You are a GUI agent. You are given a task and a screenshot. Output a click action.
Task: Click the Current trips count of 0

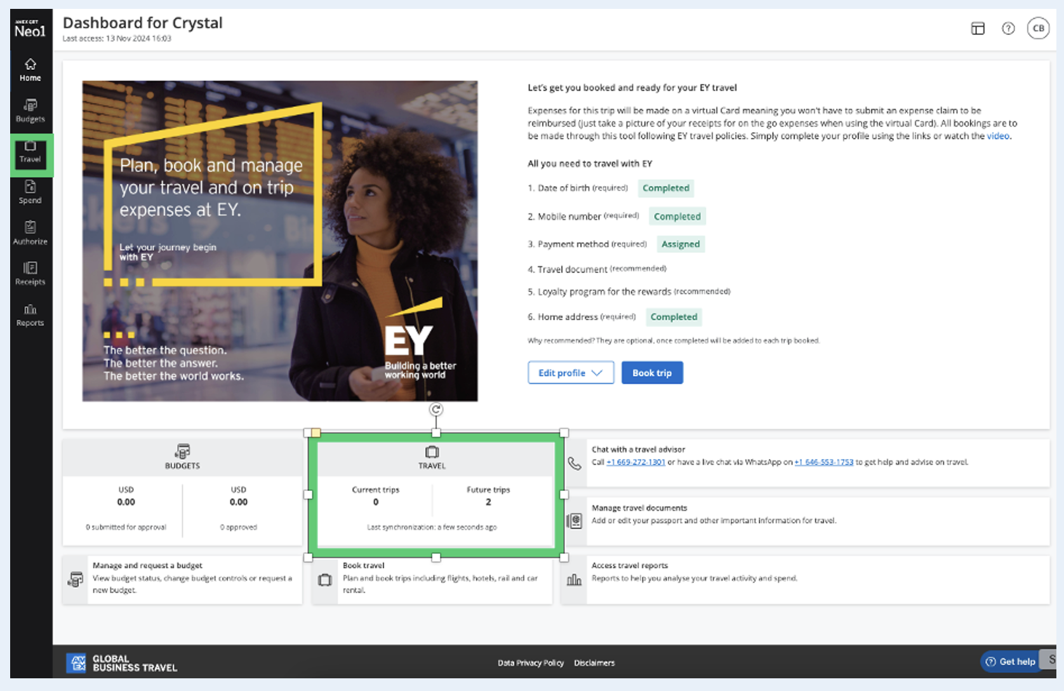pos(376,502)
